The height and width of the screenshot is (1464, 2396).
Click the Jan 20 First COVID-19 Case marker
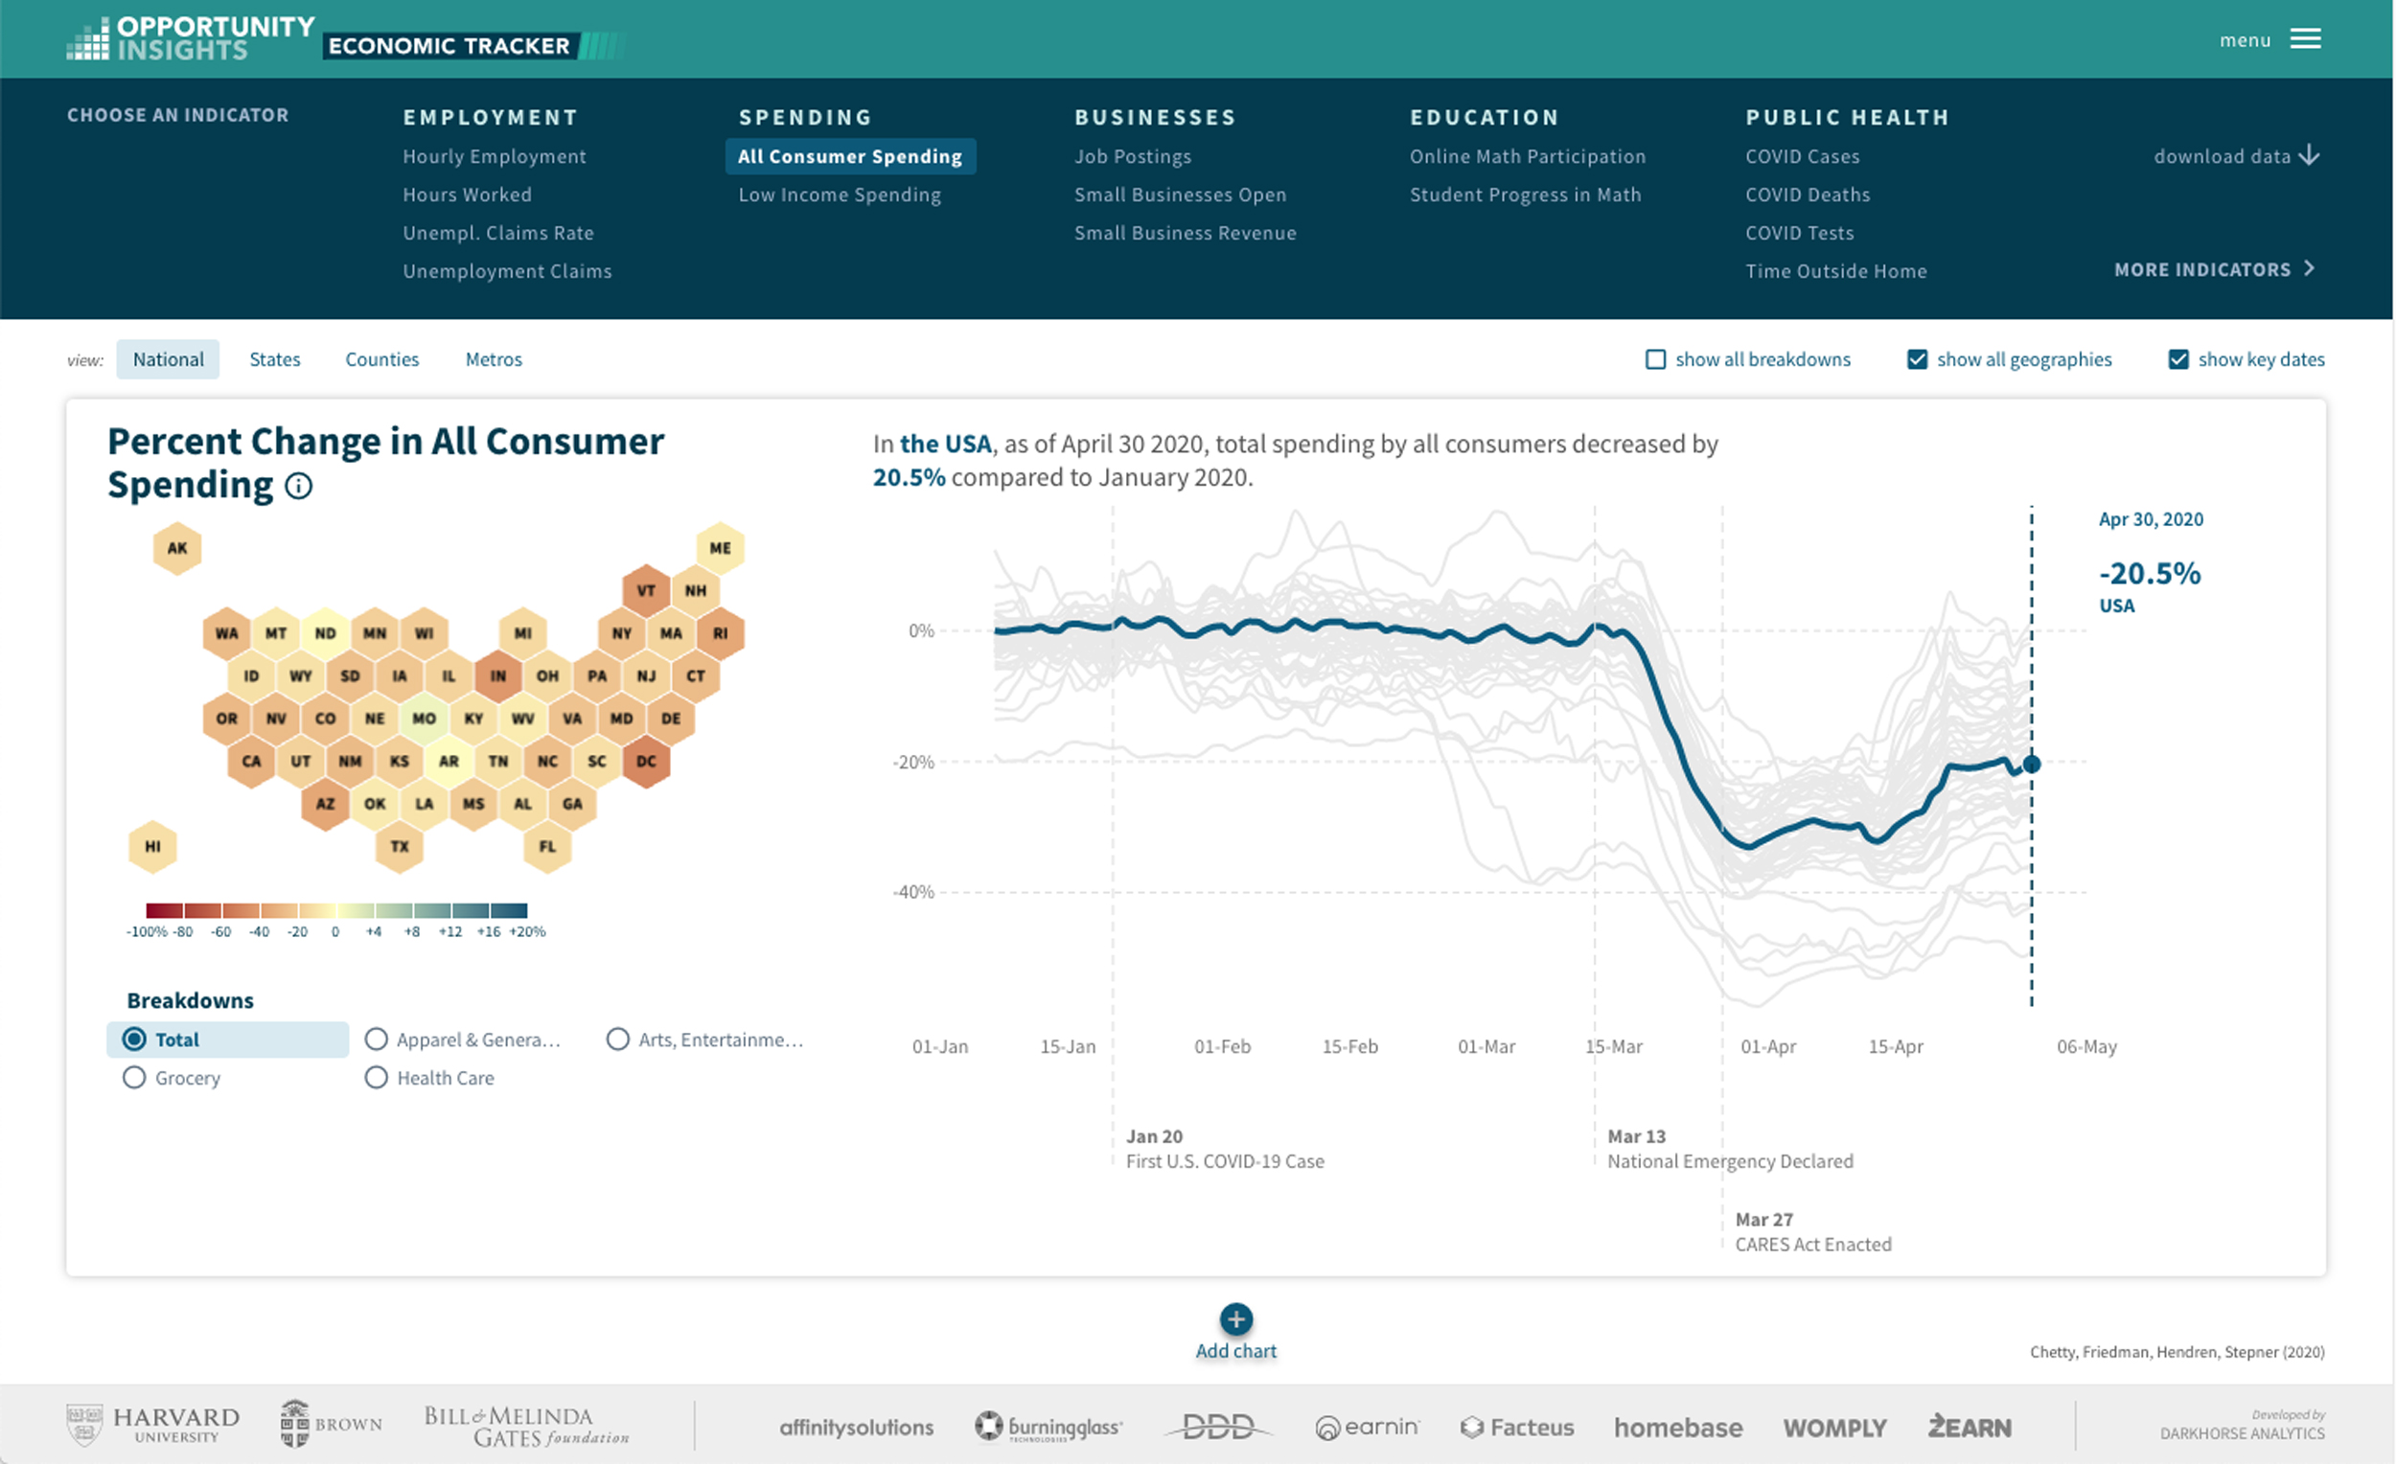point(1224,1149)
